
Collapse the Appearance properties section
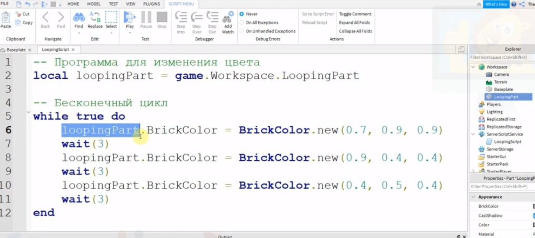click(473, 197)
